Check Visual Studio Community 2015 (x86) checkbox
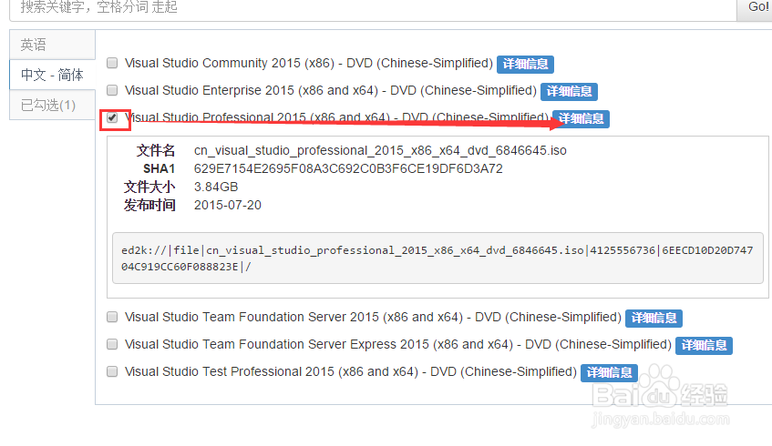 point(112,63)
